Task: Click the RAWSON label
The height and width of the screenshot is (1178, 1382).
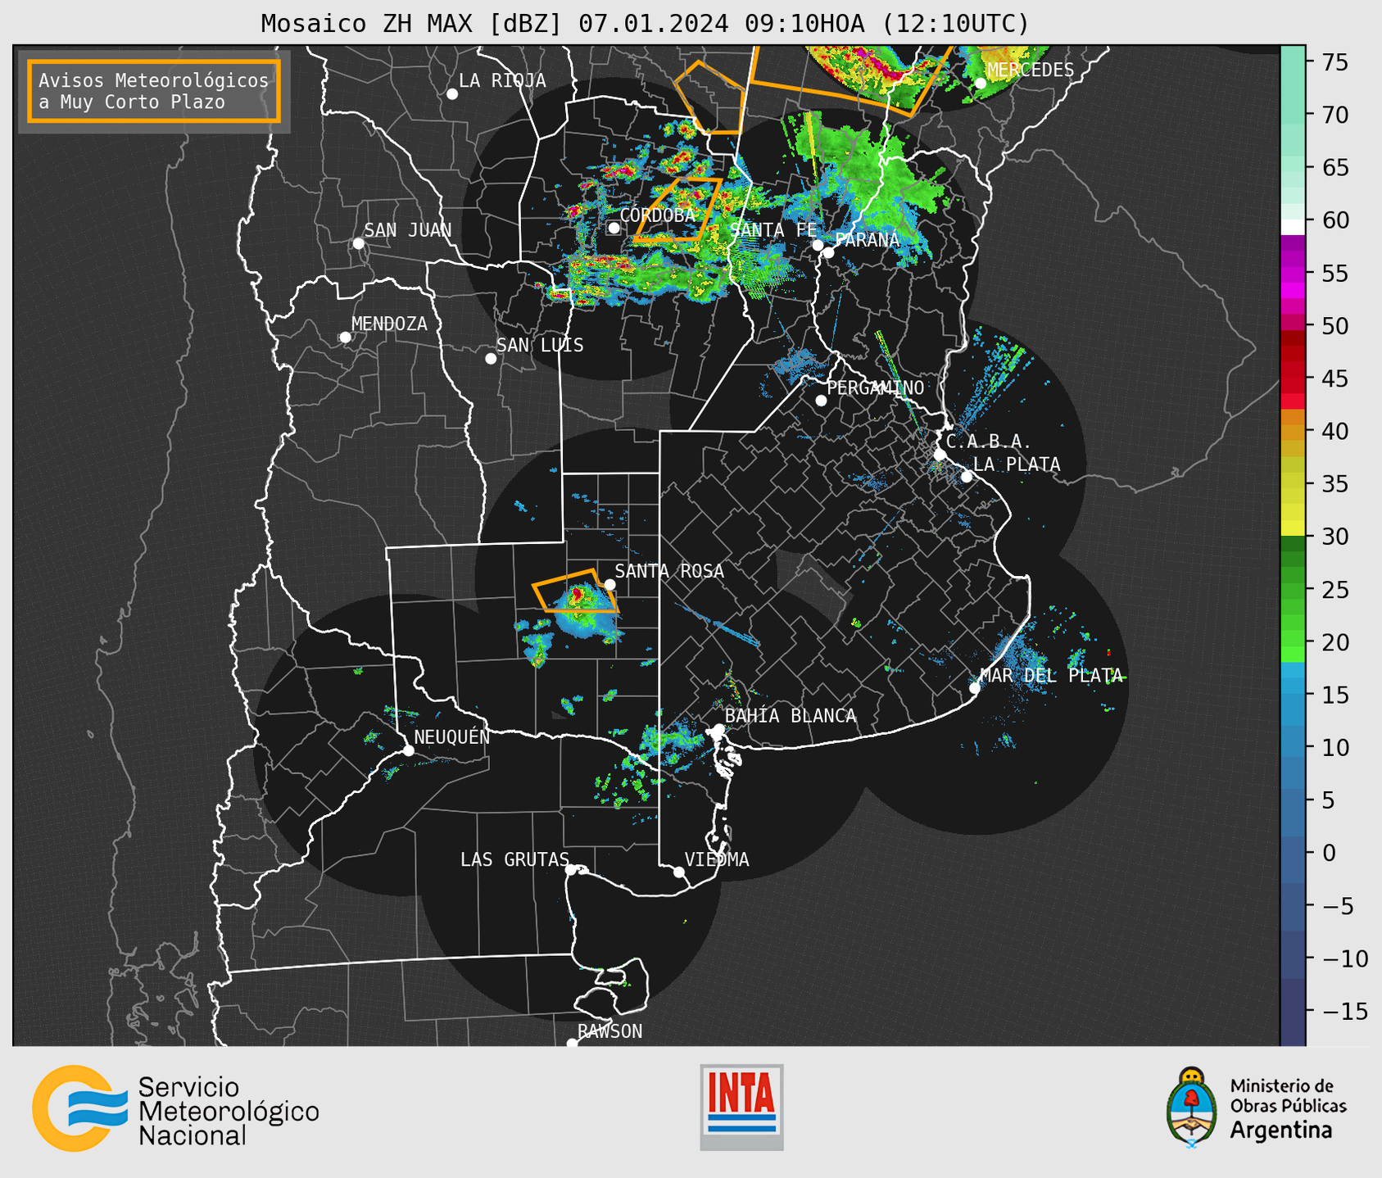Action: (609, 1031)
